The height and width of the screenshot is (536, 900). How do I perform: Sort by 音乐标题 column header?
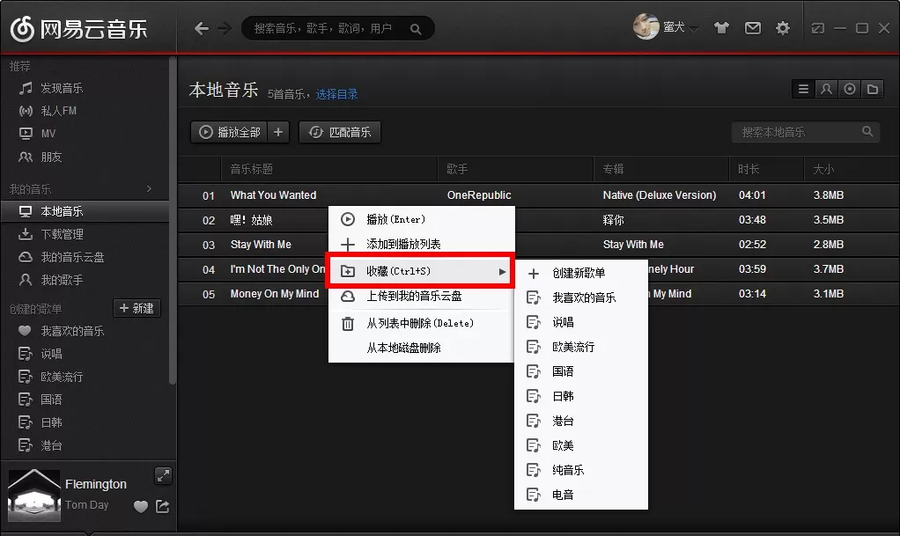click(328, 169)
